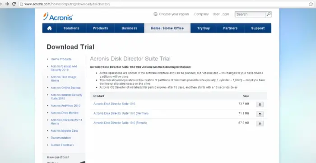This screenshot has height=163, width=316.
Task: Open Acronis True Image Home link
Action: 64,79
